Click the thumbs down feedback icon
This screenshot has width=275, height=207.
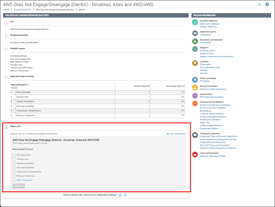(x=125, y=195)
